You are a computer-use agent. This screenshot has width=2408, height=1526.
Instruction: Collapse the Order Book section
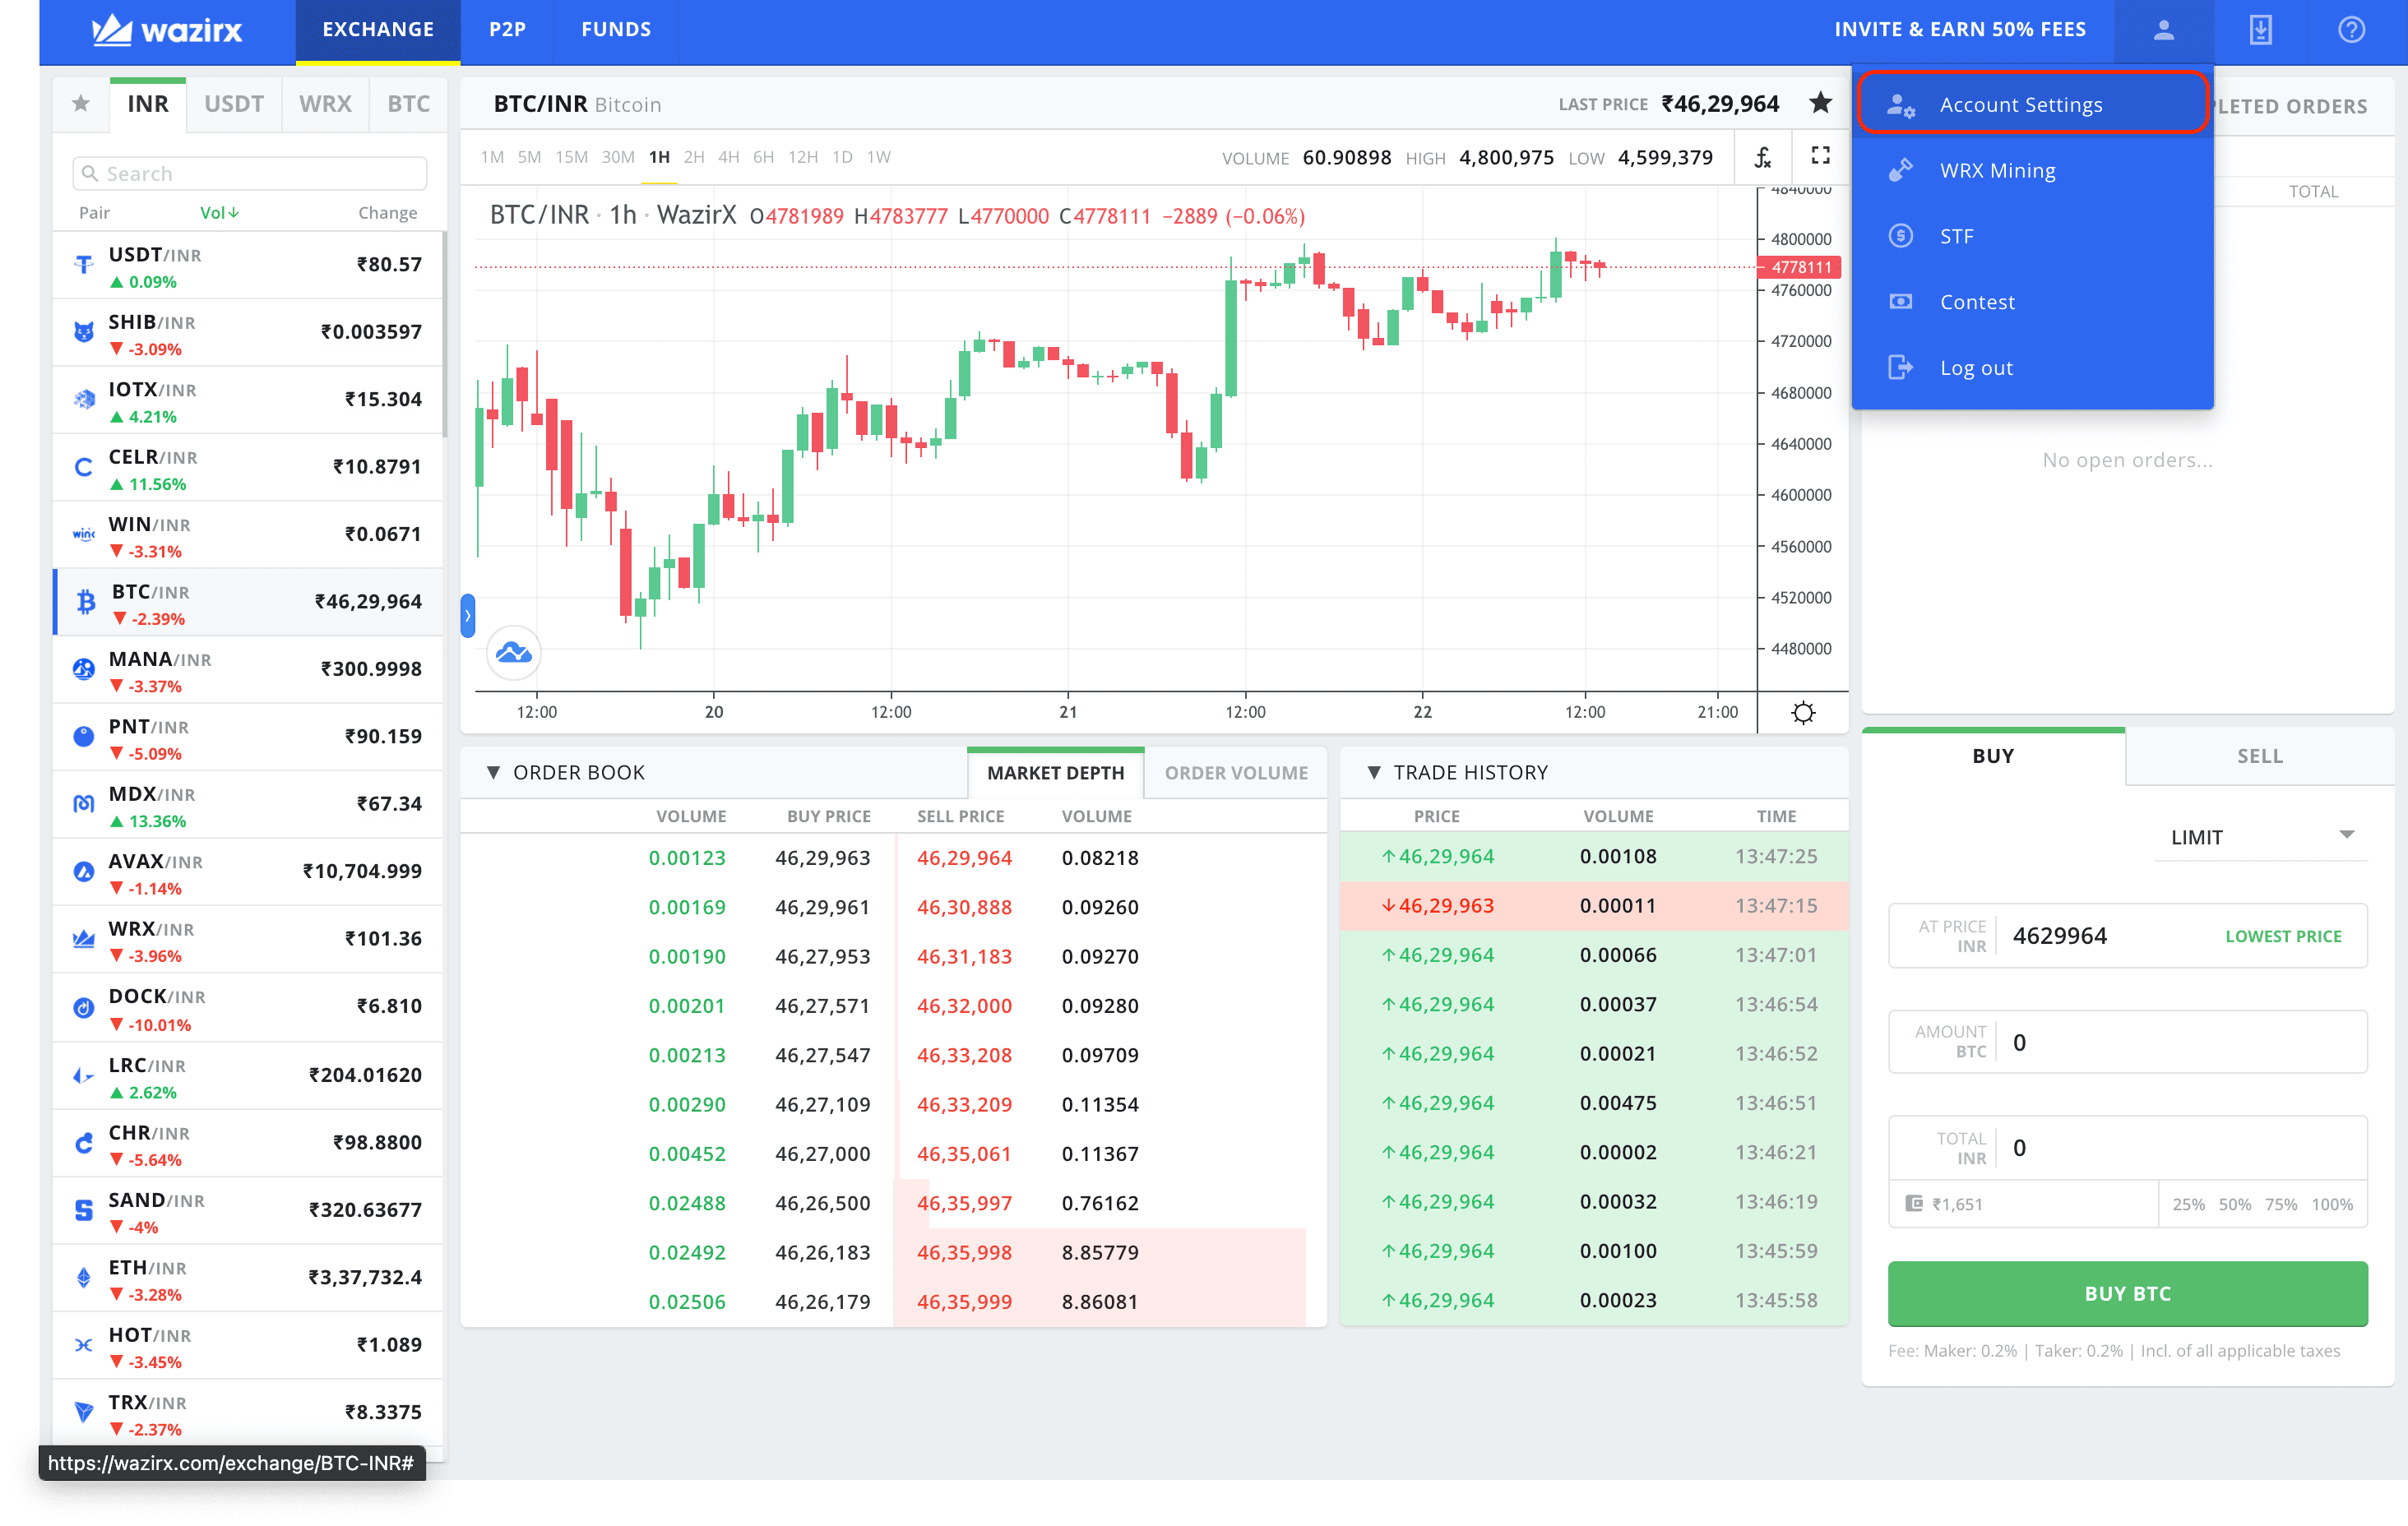(493, 773)
